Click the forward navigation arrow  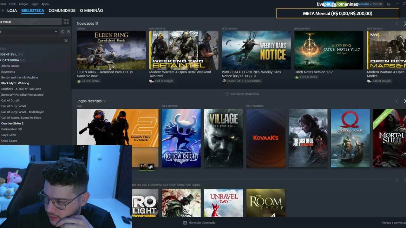point(3,10)
